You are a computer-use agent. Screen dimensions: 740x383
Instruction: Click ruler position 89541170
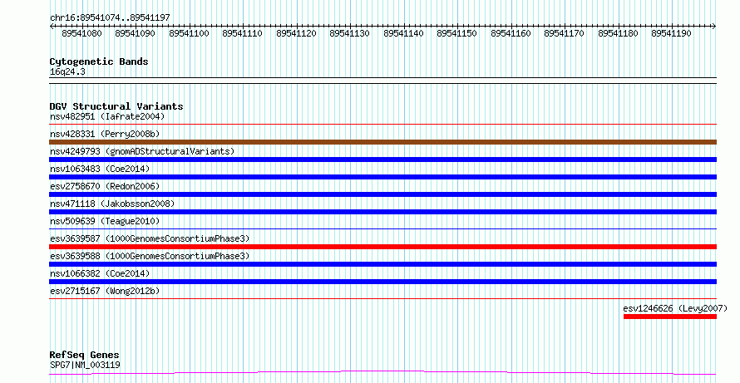pos(564,33)
